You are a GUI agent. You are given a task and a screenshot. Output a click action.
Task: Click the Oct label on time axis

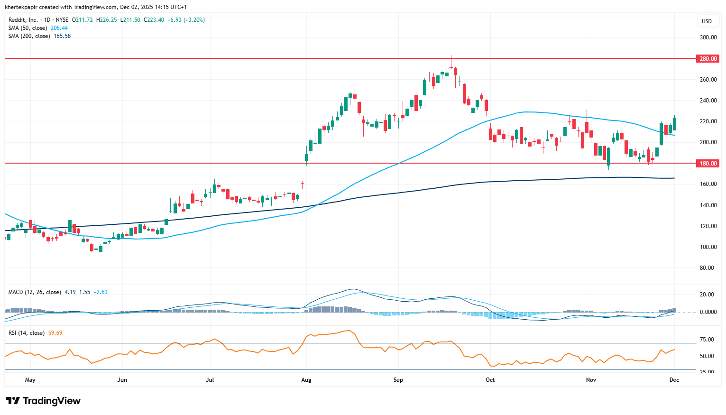490,380
